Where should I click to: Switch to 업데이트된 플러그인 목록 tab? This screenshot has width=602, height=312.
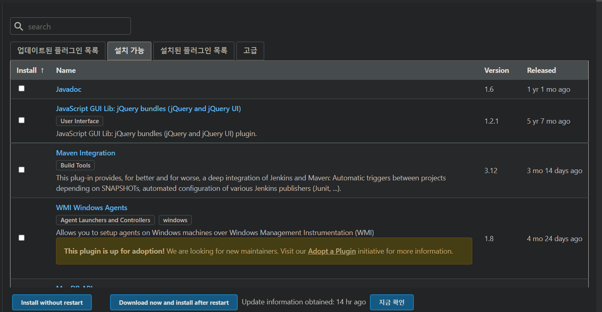click(58, 51)
